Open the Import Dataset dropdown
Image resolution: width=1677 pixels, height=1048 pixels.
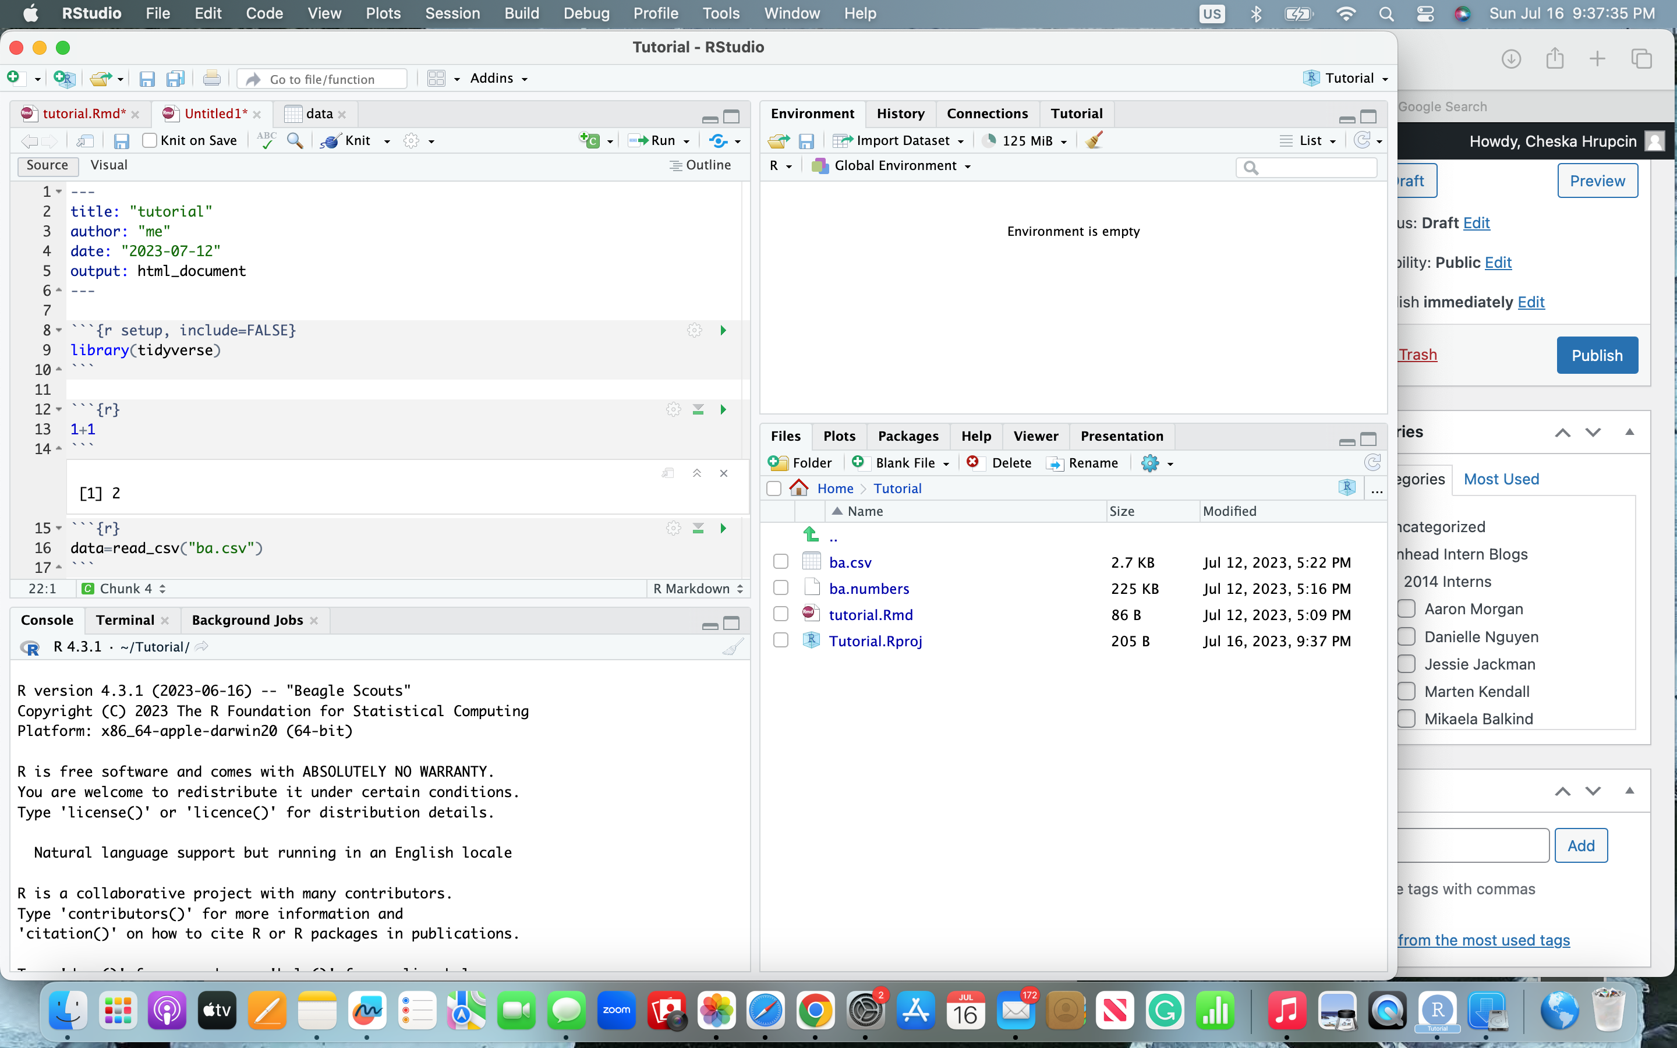click(x=899, y=141)
